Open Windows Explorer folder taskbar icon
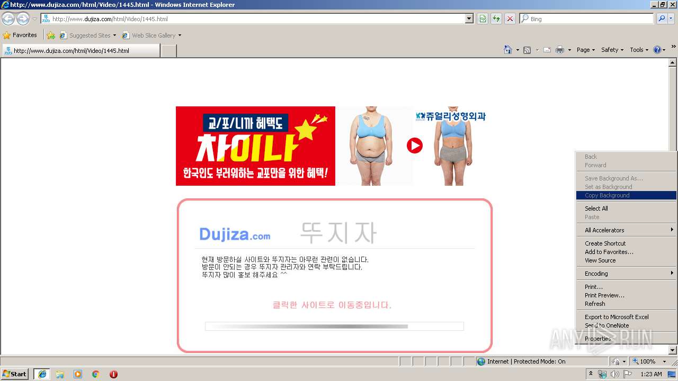Screen dimensions: 678x381 [60, 374]
